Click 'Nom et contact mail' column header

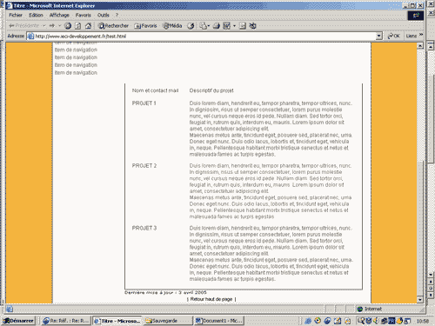click(x=155, y=90)
